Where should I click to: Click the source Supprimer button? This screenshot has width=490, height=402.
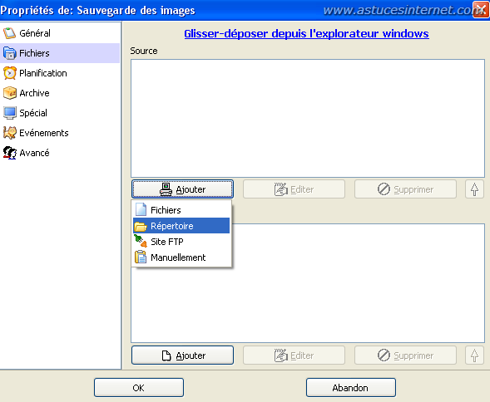(x=405, y=189)
